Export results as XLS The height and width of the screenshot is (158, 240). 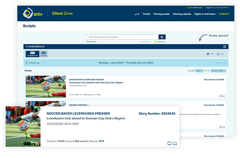point(210,54)
